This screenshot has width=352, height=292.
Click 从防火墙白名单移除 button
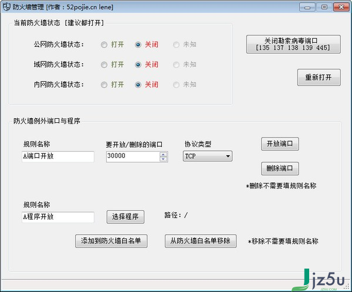tap(201, 241)
